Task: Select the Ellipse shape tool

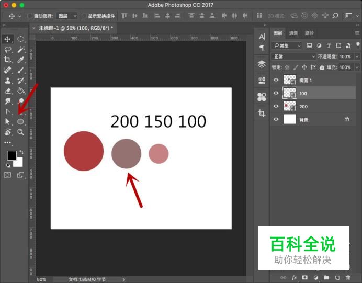Action: (x=21, y=121)
